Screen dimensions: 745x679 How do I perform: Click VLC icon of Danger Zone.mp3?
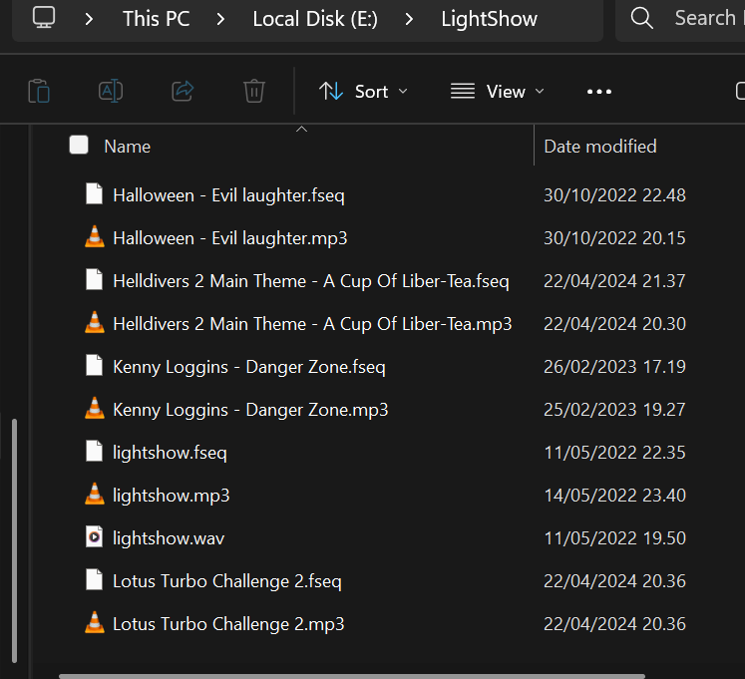(94, 409)
